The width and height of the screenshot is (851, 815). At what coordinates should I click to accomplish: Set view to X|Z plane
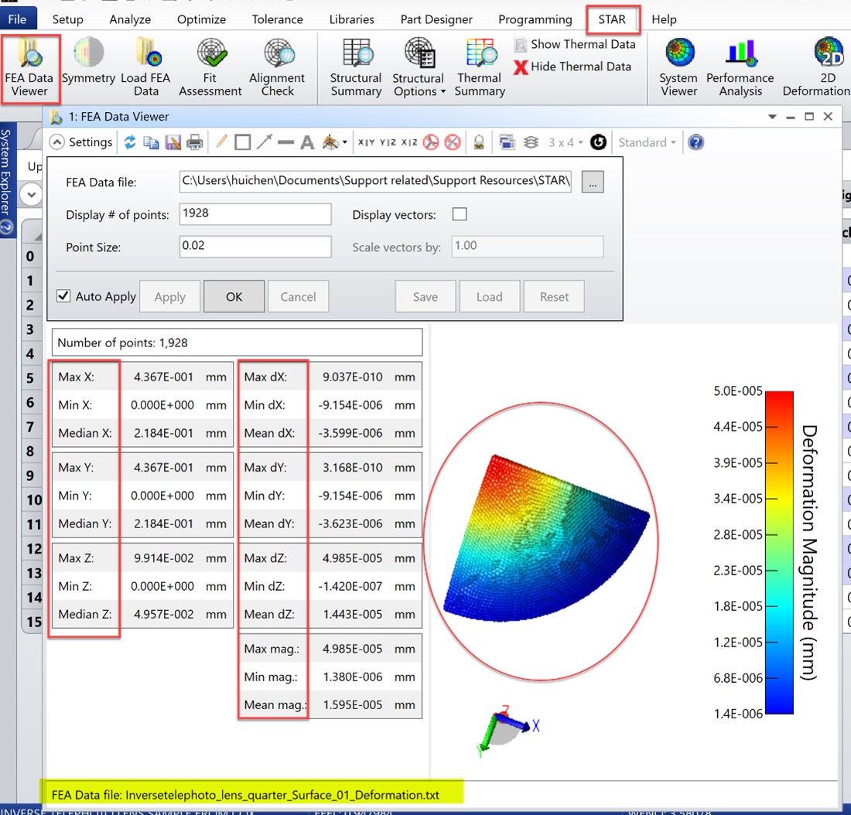[x=409, y=142]
